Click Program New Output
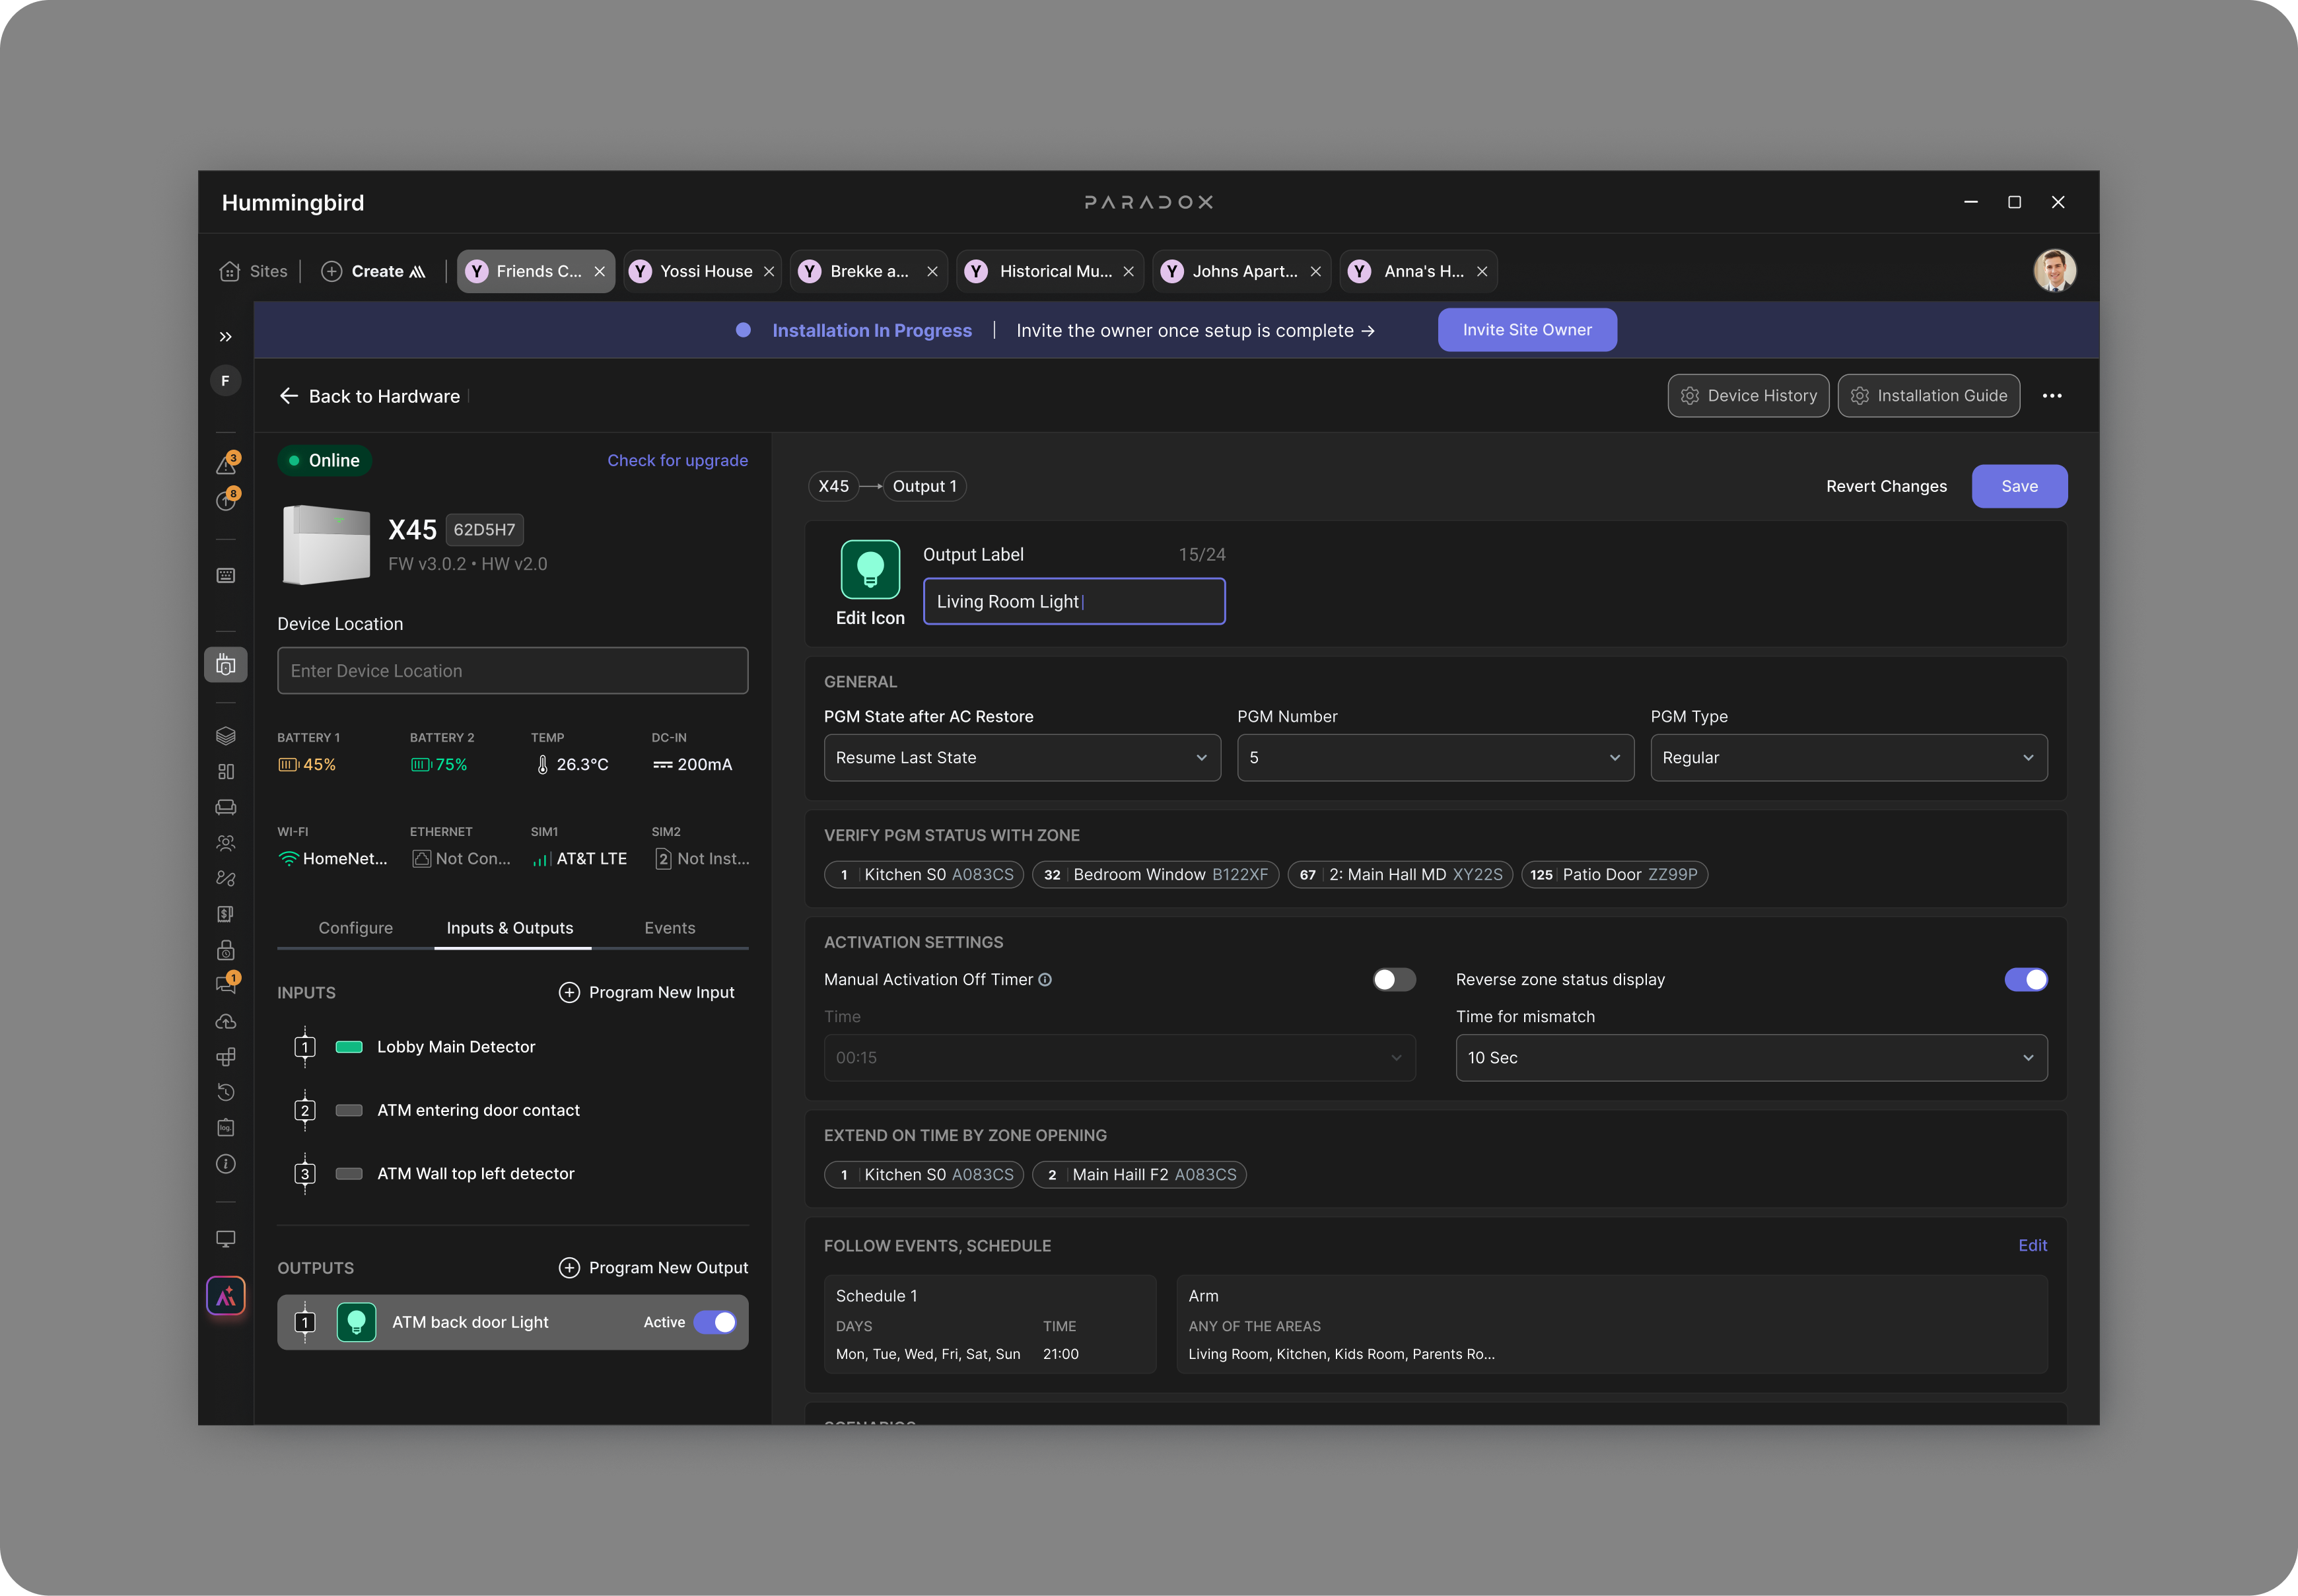The width and height of the screenshot is (2298, 1596). [653, 1268]
